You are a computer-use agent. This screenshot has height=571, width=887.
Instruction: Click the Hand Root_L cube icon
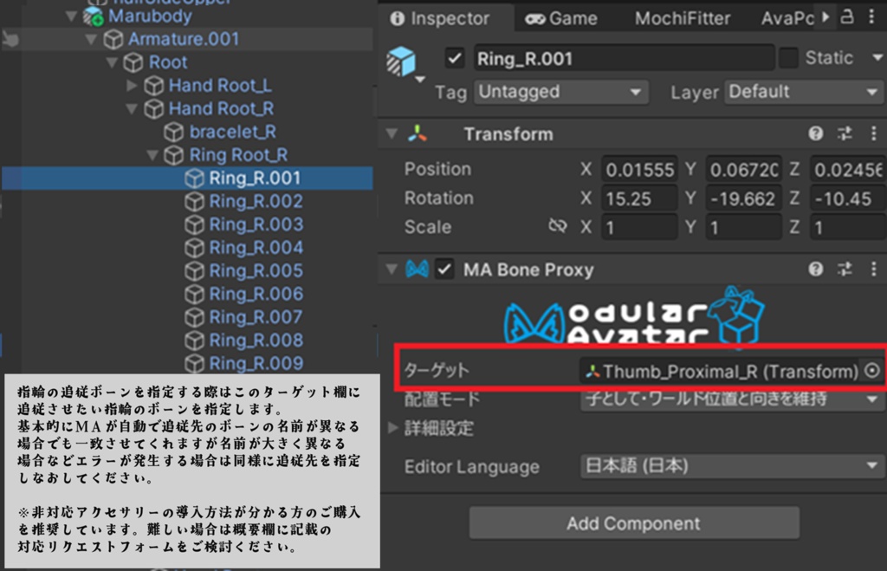click(x=153, y=86)
